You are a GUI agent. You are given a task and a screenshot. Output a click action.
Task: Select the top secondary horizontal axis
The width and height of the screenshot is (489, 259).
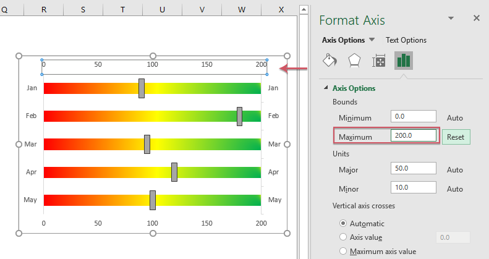(x=155, y=67)
